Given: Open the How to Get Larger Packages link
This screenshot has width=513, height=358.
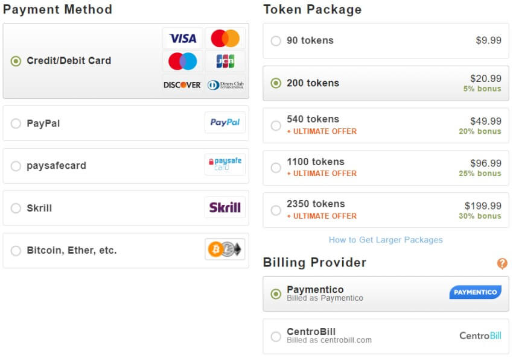Looking at the screenshot, I should 386,240.
